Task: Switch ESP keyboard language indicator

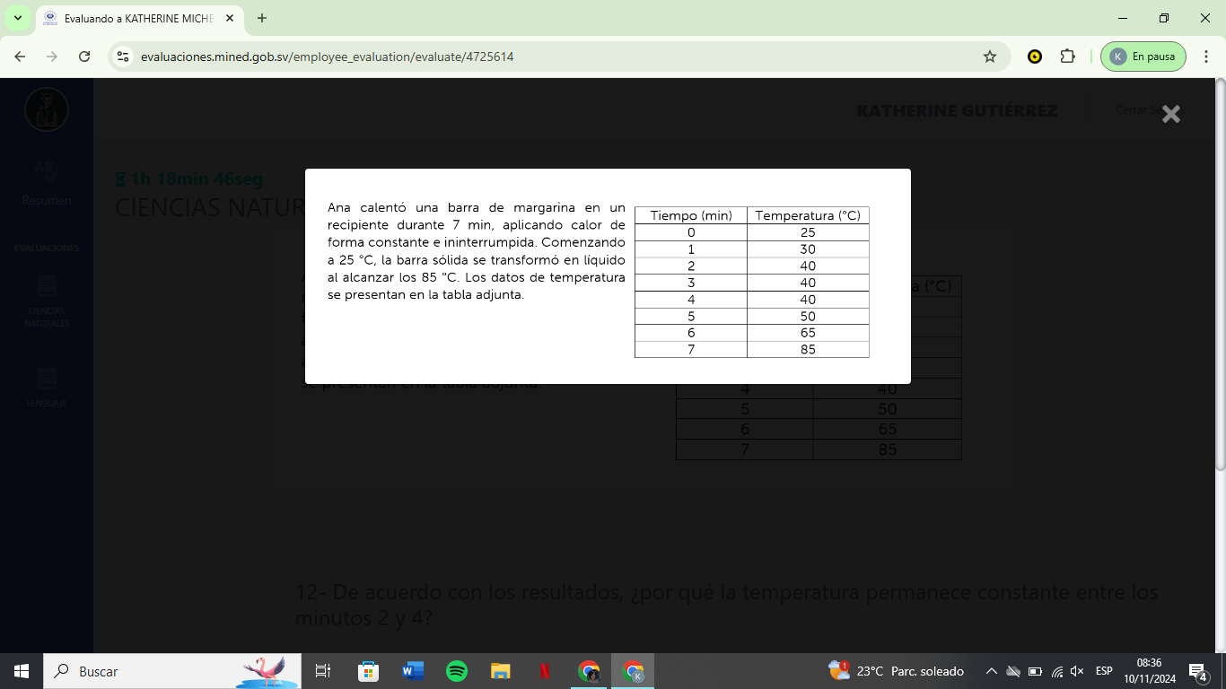Action: tap(1104, 671)
